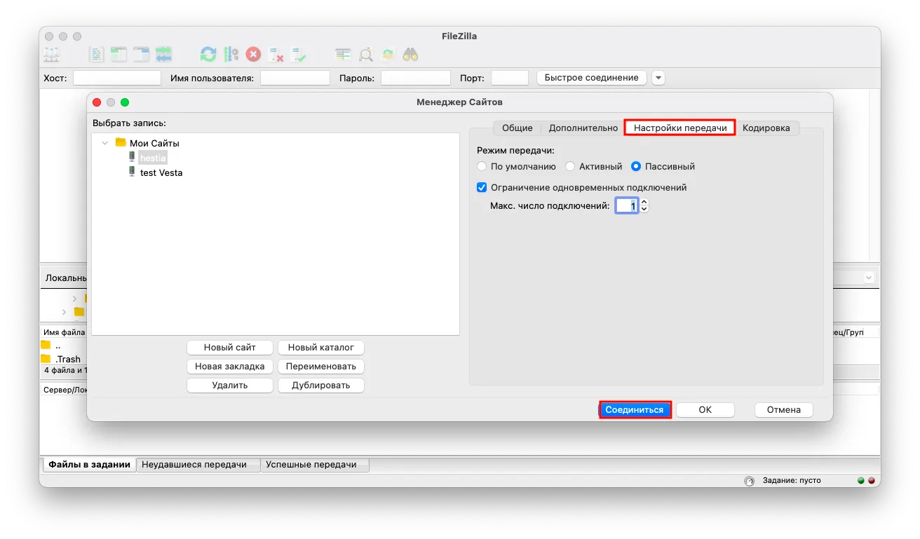Click the Быстрое соединение button

(x=592, y=78)
